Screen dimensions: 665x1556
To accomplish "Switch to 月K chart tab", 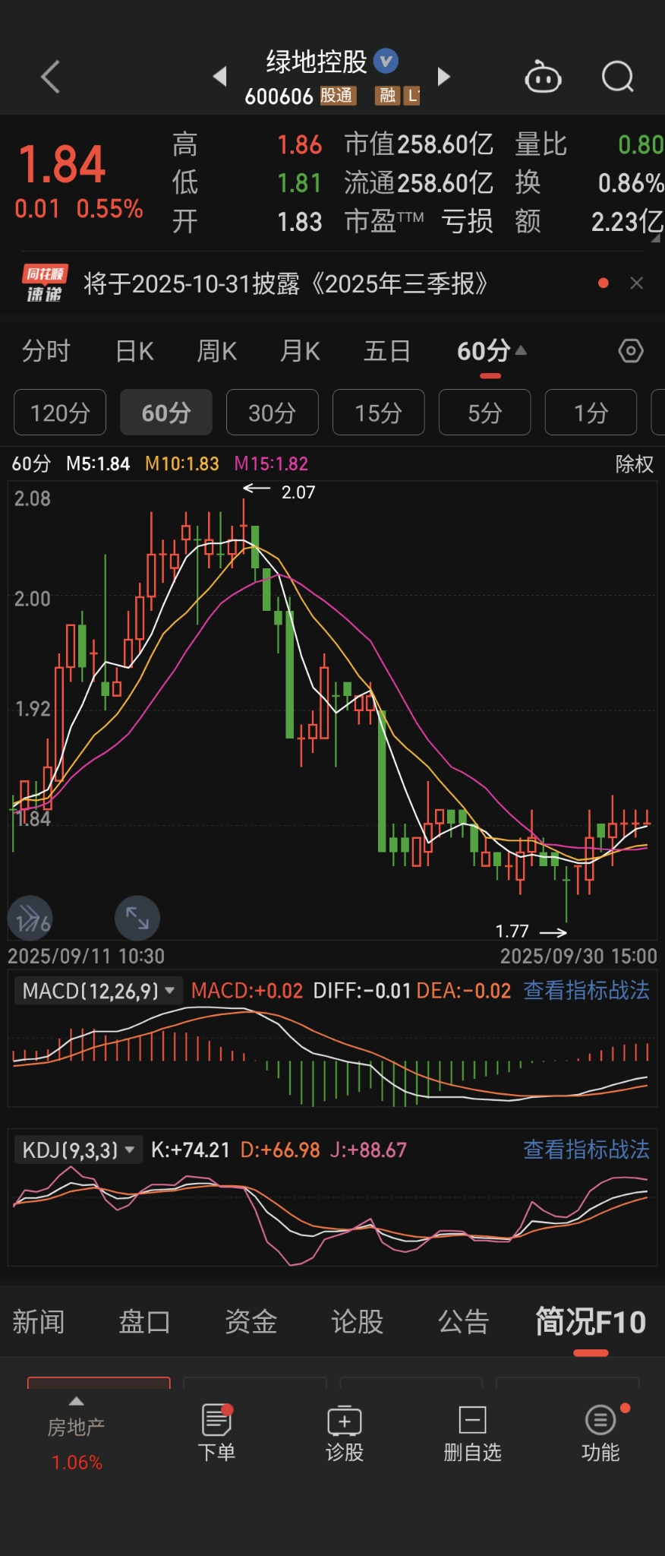I will click(x=299, y=351).
